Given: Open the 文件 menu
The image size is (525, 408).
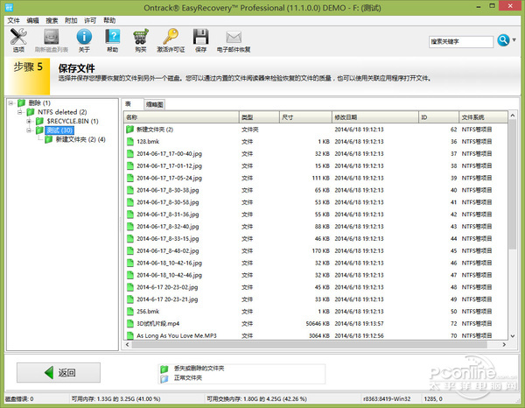Looking at the screenshot, I should click(14, 20).
